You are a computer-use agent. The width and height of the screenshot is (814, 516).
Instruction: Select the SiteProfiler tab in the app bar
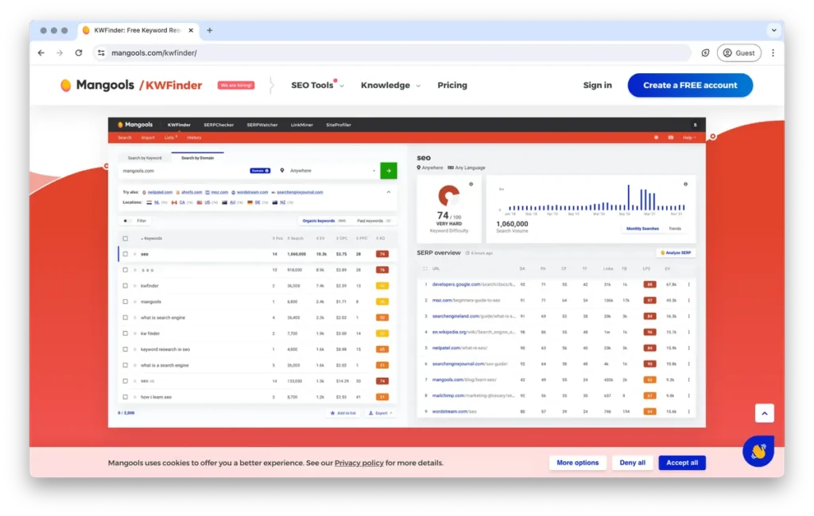[339, 125]
